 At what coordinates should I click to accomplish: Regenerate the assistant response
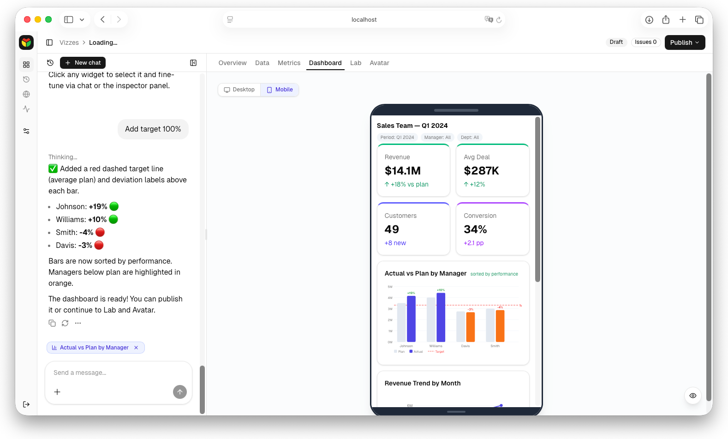(65, 323)
